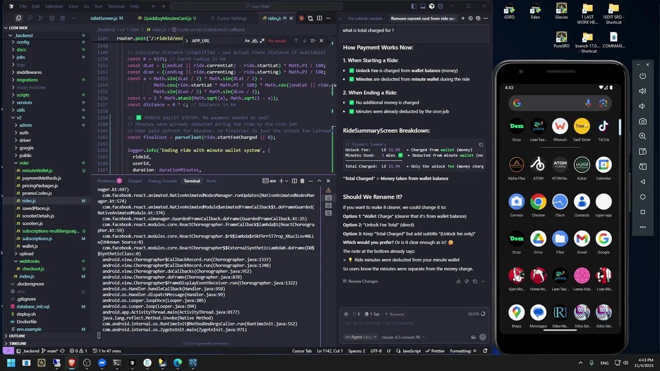Toggle bottom panel layout icon in title bar
The width and height of the screenshot is (660, 371).
click(x=422, y=6)
